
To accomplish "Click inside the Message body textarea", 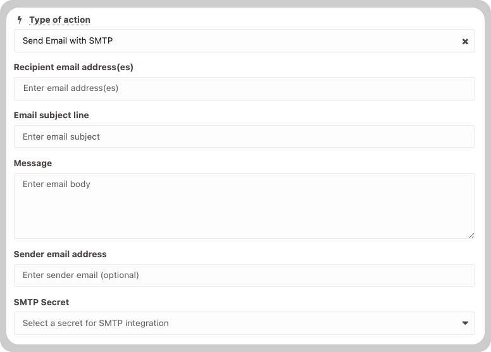I will [x=244, y=206].
